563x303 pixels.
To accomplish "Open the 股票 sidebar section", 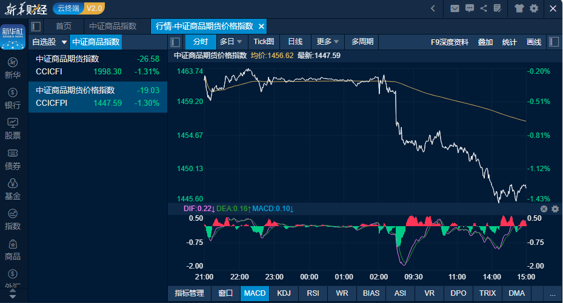I will pos(13,129).
